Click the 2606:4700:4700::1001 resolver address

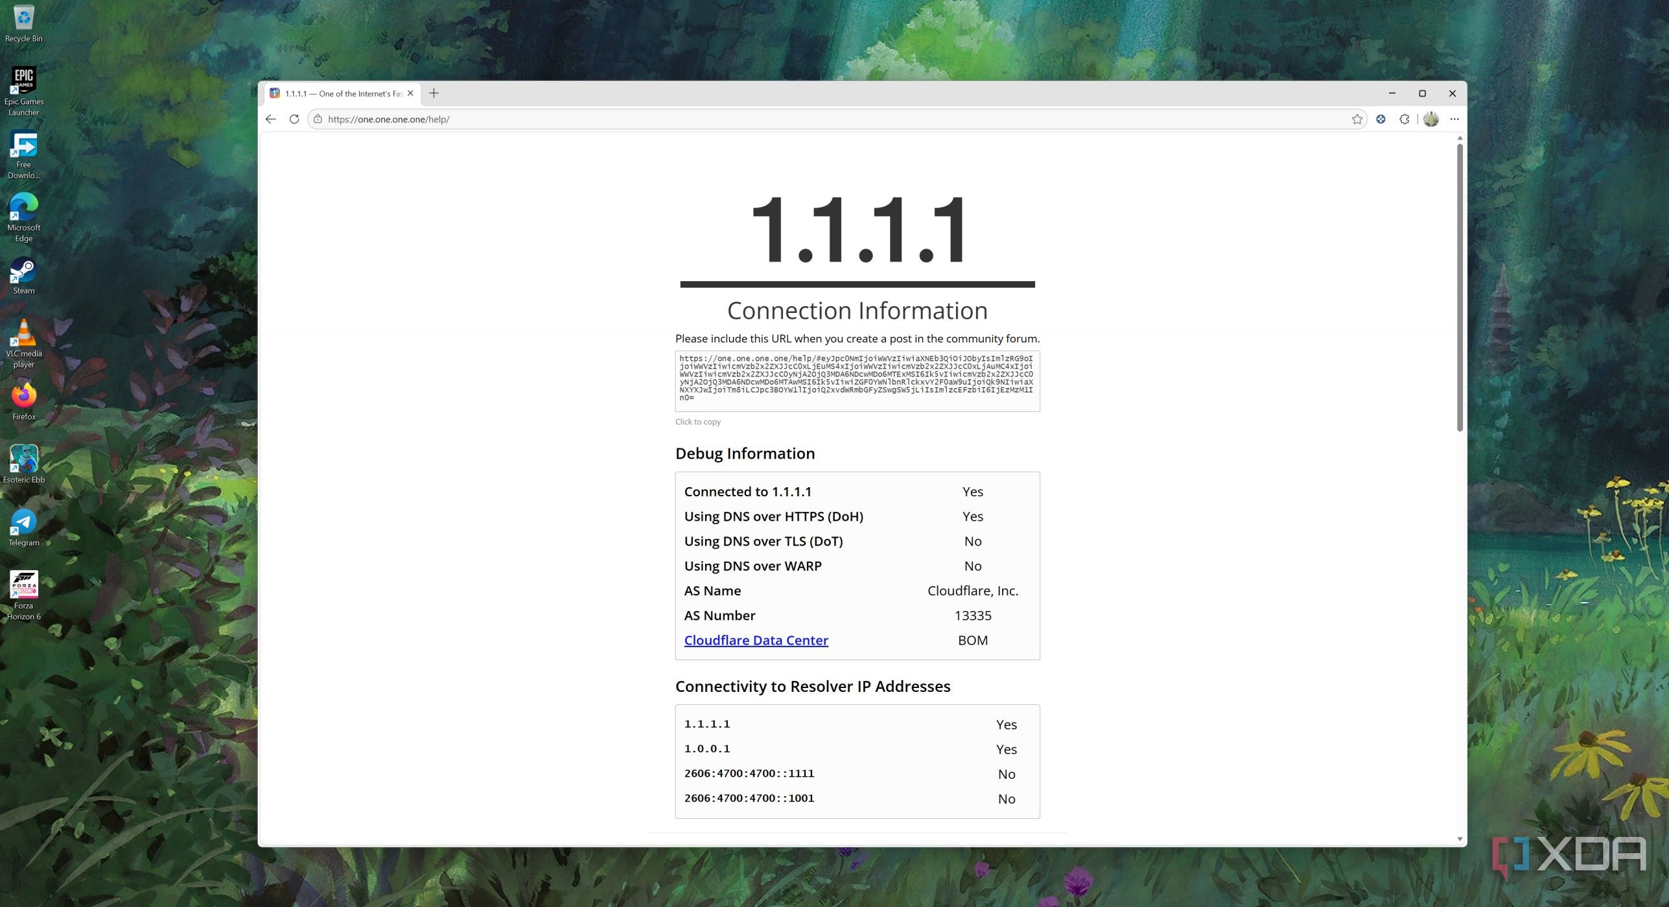(x=749, y=798)
